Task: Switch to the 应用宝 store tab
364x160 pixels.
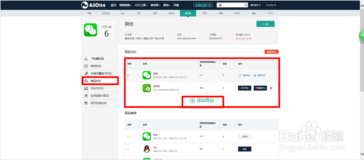Action: pos(171,13)
